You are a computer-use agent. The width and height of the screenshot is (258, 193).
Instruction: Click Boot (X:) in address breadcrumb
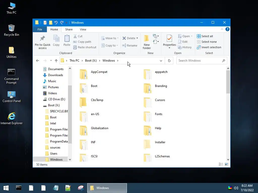pyautogui.click(x=91, y=61)
